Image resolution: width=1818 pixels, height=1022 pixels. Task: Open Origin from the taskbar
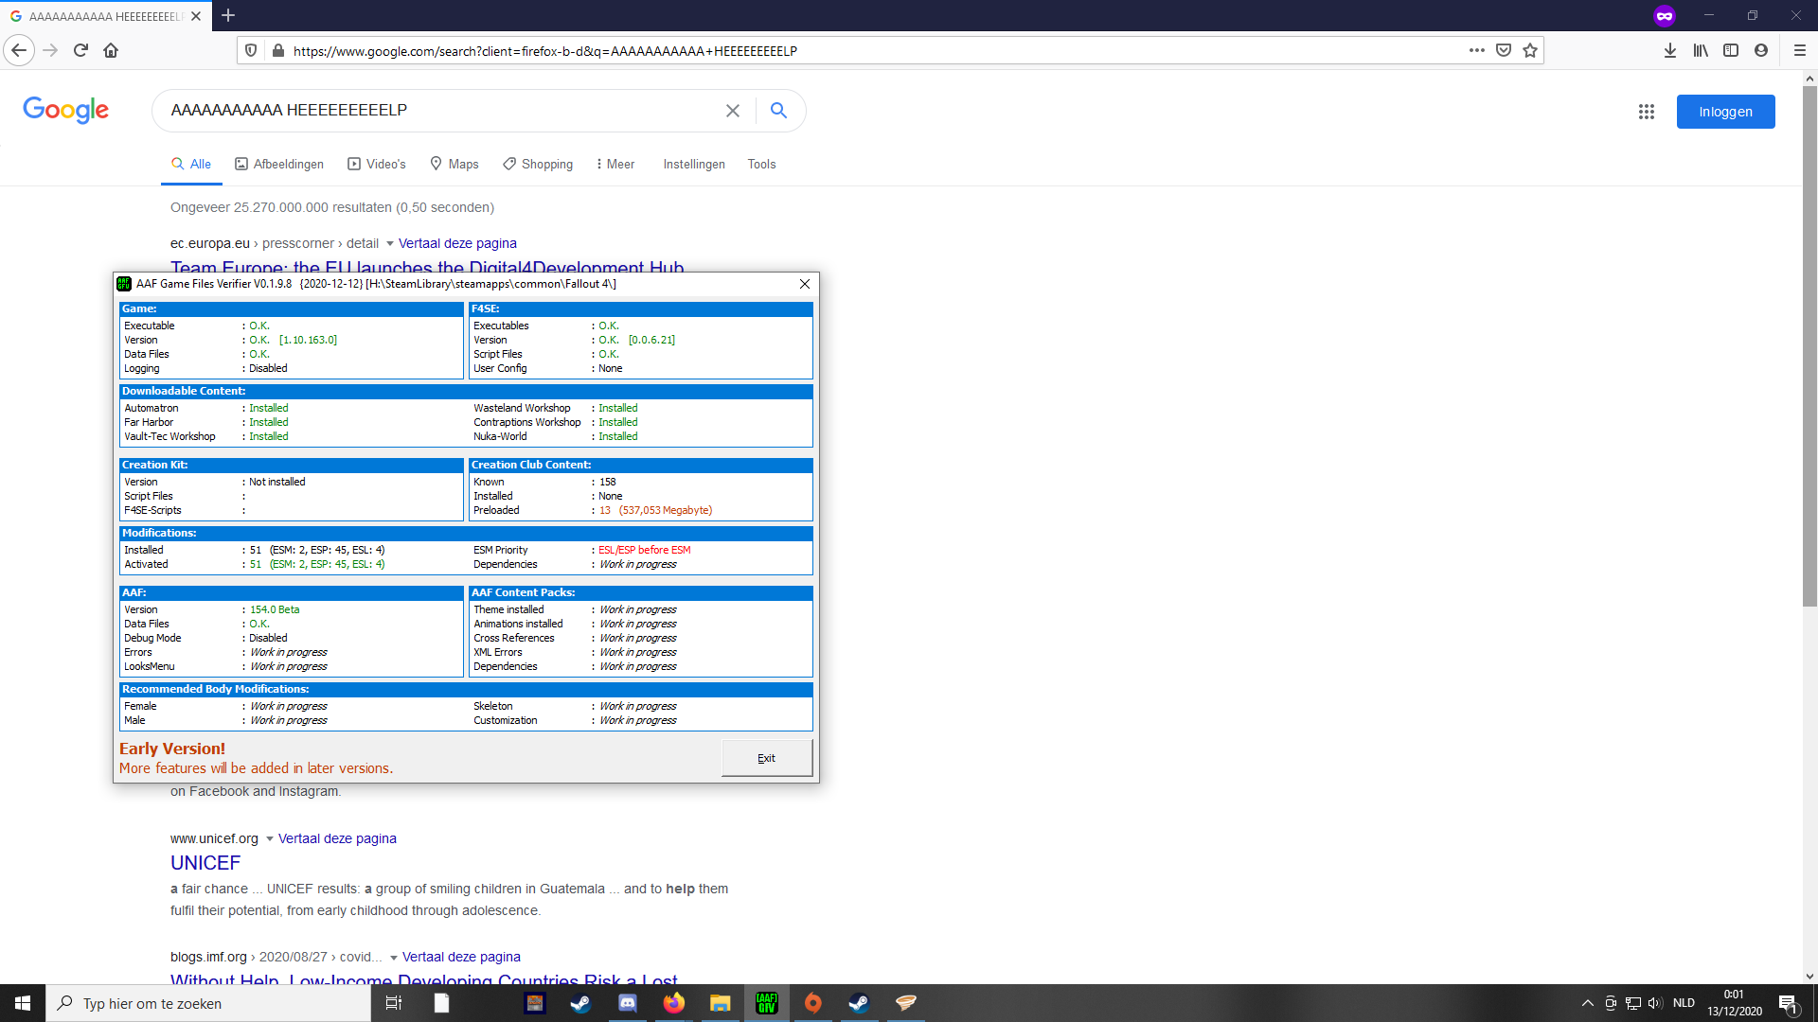[x=813, y=1003]
